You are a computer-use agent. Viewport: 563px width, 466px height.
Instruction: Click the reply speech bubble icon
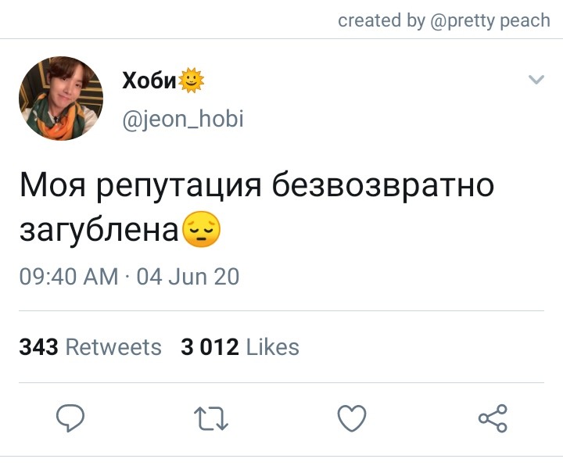point(70,418)
